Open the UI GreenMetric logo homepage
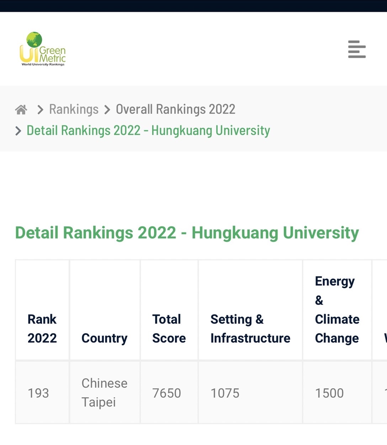This screenshot has height=445, width=387. [x=43, y=49]
